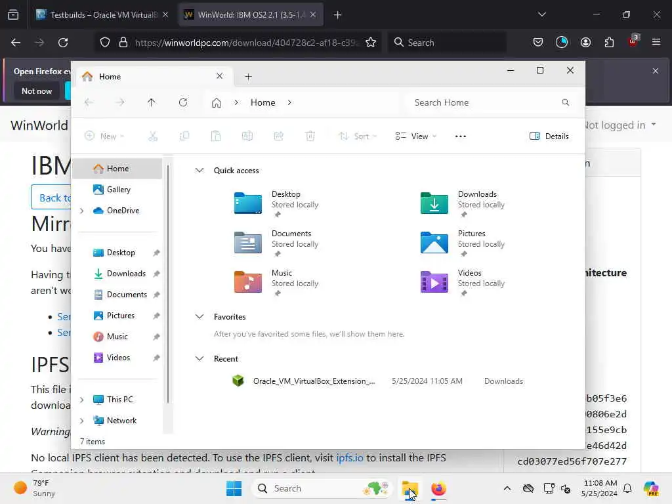The width and height of the screenshot is (672, 504).
Task: Click Not now on Firefox prompt
Action: [x=37, y=91]
